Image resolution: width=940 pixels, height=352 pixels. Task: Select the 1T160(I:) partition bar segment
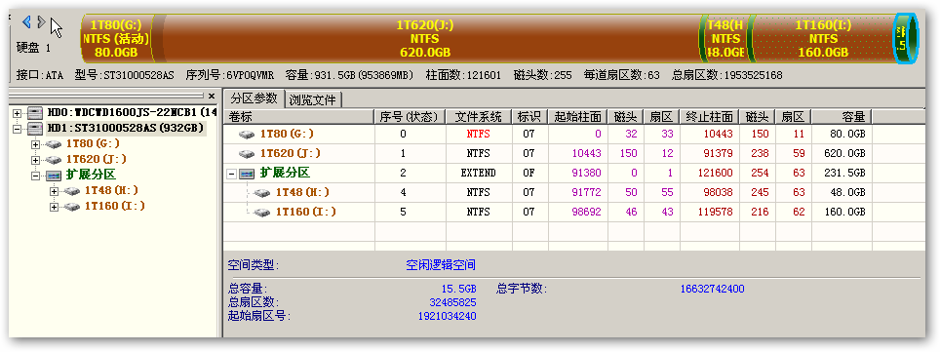click(x=823, y=38)
